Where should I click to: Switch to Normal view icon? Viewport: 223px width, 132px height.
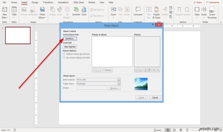[168, 130]
